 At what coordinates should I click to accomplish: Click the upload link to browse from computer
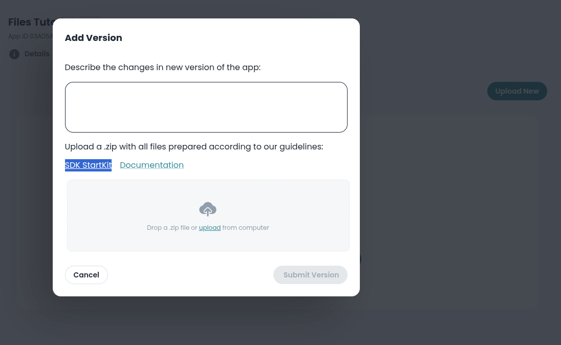point(209,227)
